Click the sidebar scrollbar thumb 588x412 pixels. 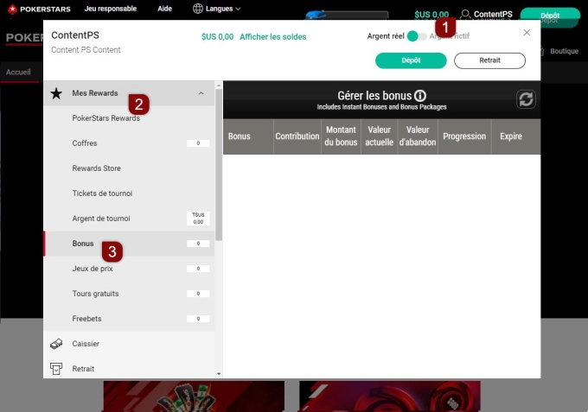[x=219, y=165]
